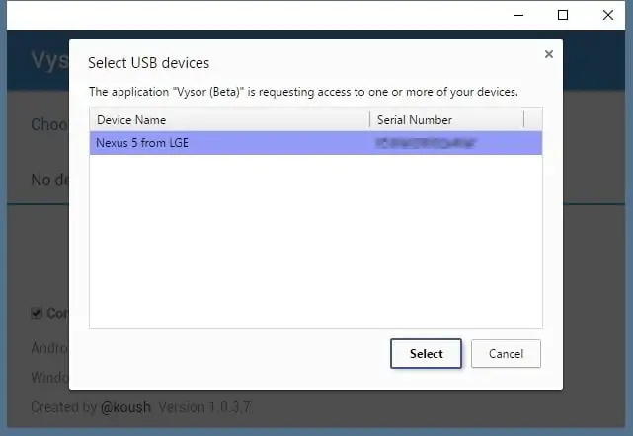Toggle the checkbox in Vysor background window

(37, 313)
